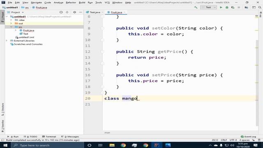Collapse the src folder
The height and width of the screenshot is (148, 263).
click(11, 27)
